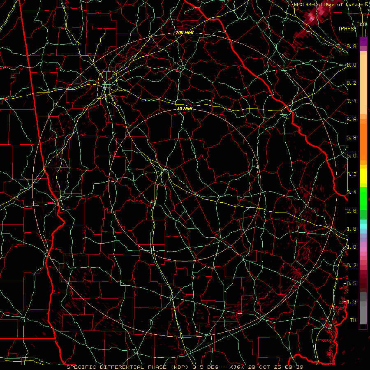Screen dimensions: 370x370
Task: Click the 1.8 value on the color scale
Action: tap(351, 229)
